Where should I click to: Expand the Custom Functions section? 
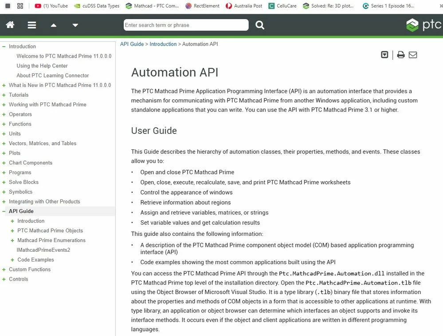pos(4,270)
